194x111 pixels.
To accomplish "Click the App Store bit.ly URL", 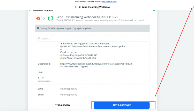I will pyautogui.click(x=85, y=58).
